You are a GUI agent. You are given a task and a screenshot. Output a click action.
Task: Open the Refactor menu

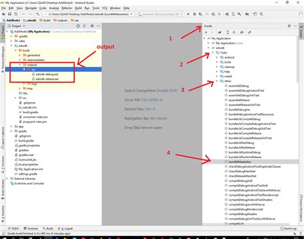click(x=67, y=8)
